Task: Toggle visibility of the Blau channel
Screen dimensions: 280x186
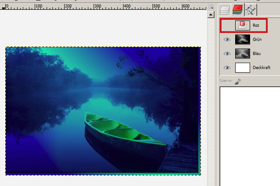Action: (227, 54)
